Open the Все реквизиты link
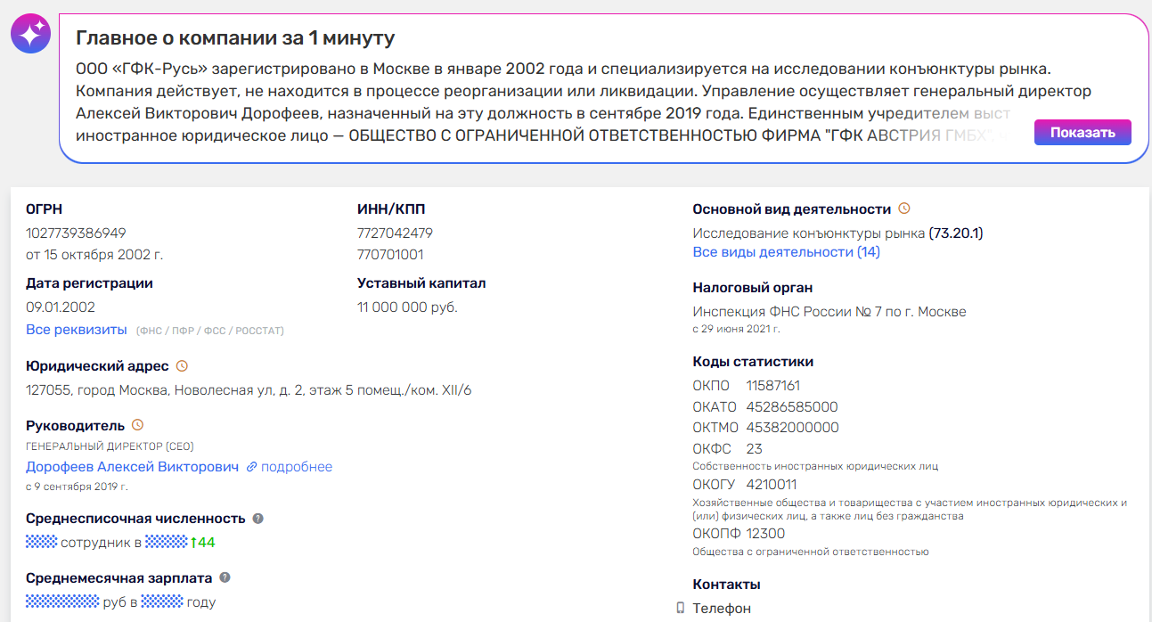Image resolution: width=1152 pixels, height=622 pixels. (76, 330)
